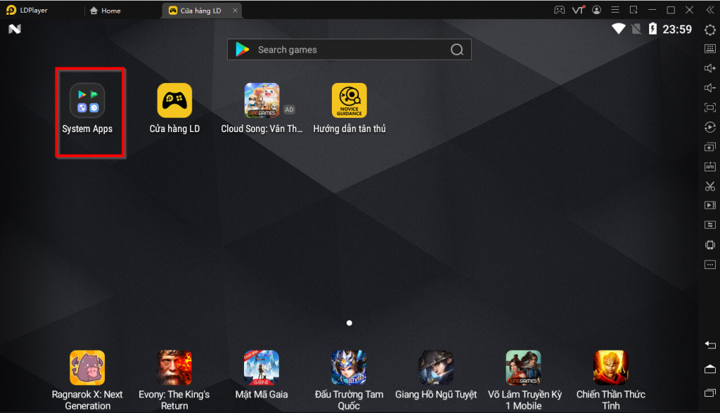Click the mini-window mode icon in the title bar
Viewport: 720px width, 413px height.
pyautogui.click(x=634, y=10)
